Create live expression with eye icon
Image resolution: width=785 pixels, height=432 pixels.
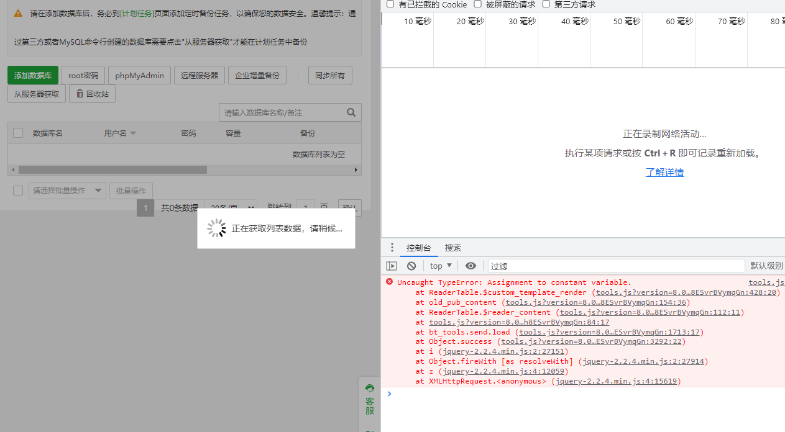pos(471,266)
